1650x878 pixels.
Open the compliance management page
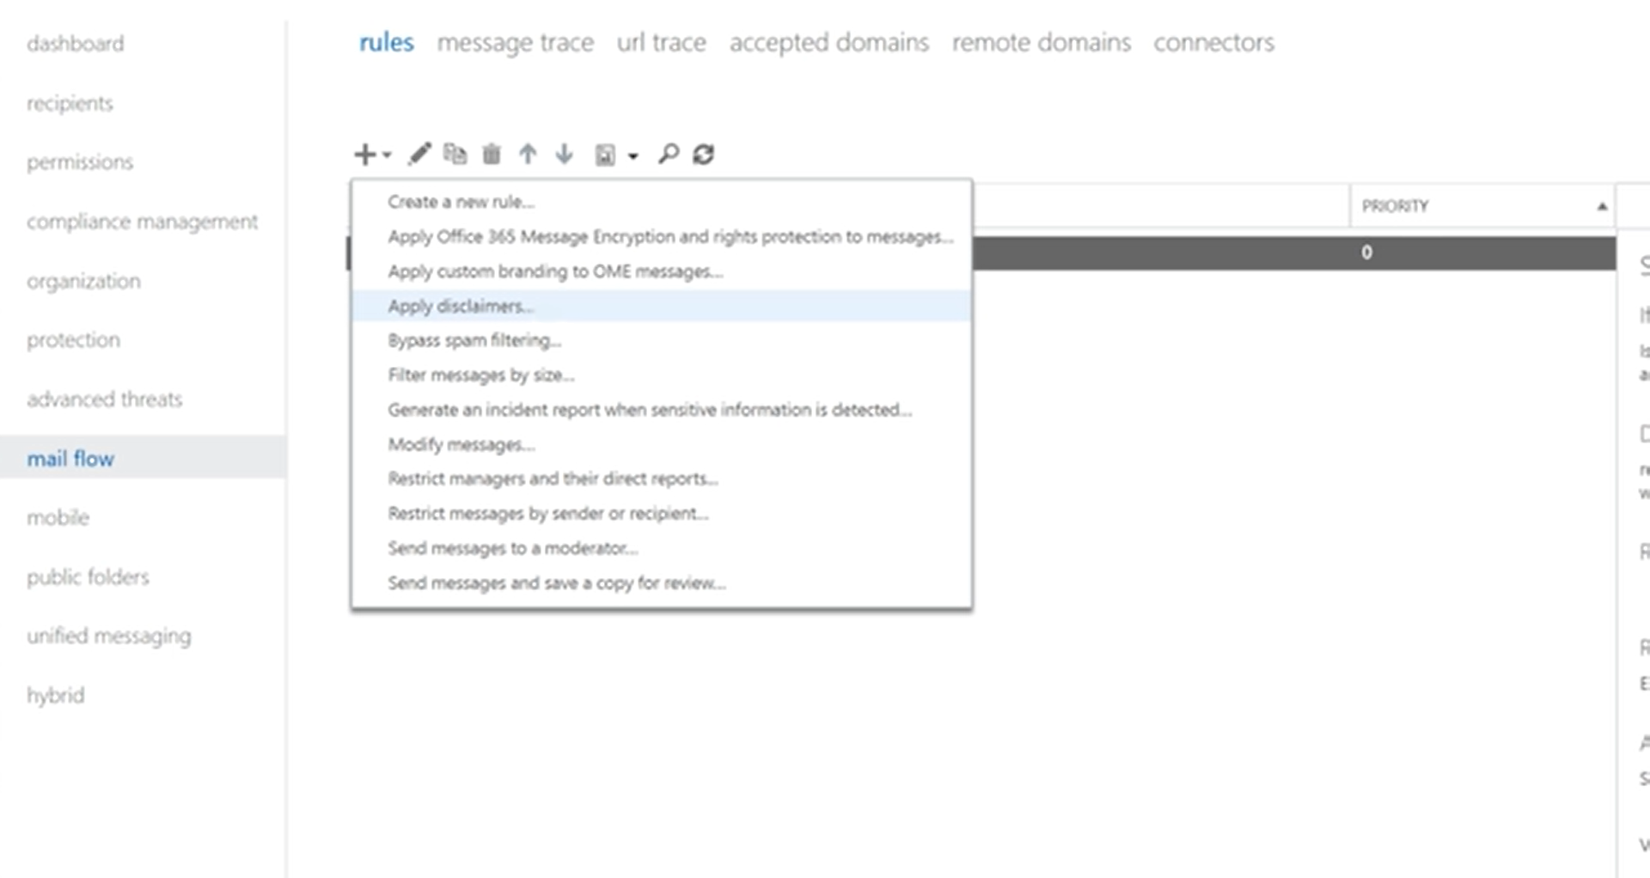click(x=142, y=221)
